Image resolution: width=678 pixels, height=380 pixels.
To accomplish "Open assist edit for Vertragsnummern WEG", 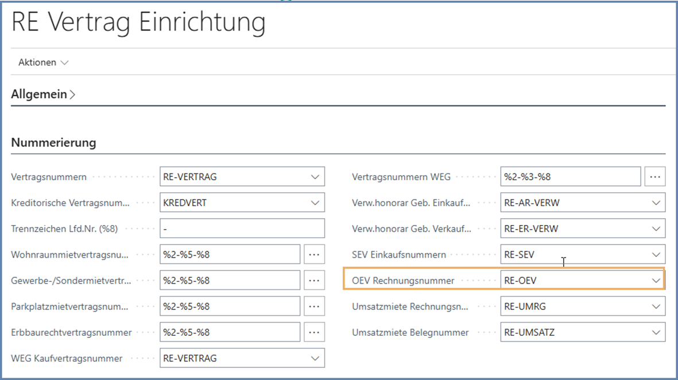I will (x=655, y=176).
